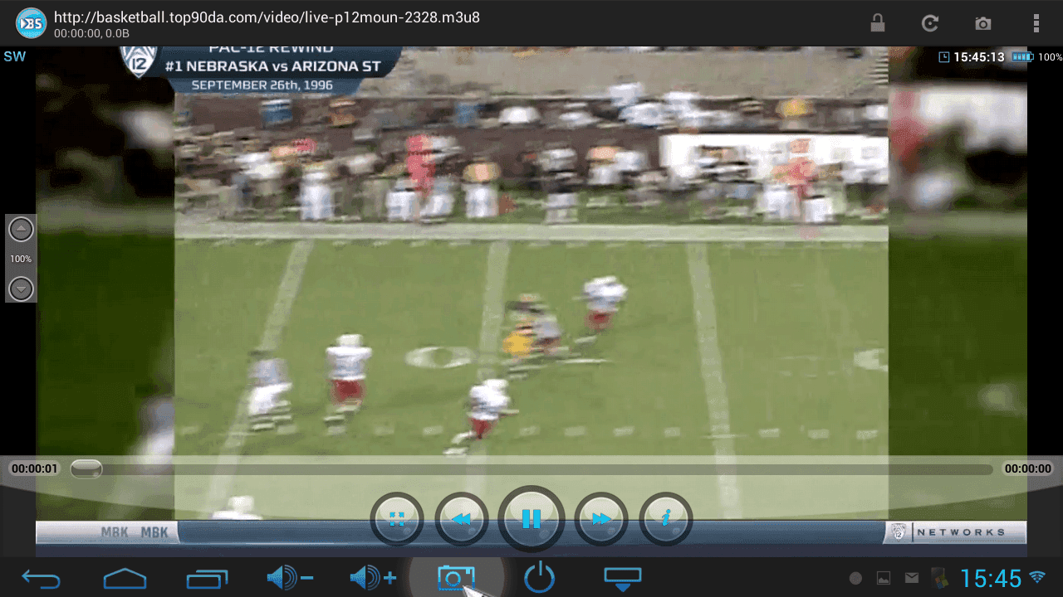This screenshot has height=597, width=1063.
Task: Tap the rotate screen icon
Action: (930, 23)
